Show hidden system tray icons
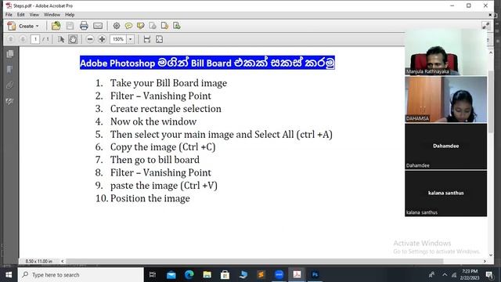Viewport: 501px width, 282px height. click(x=445, y=275)
